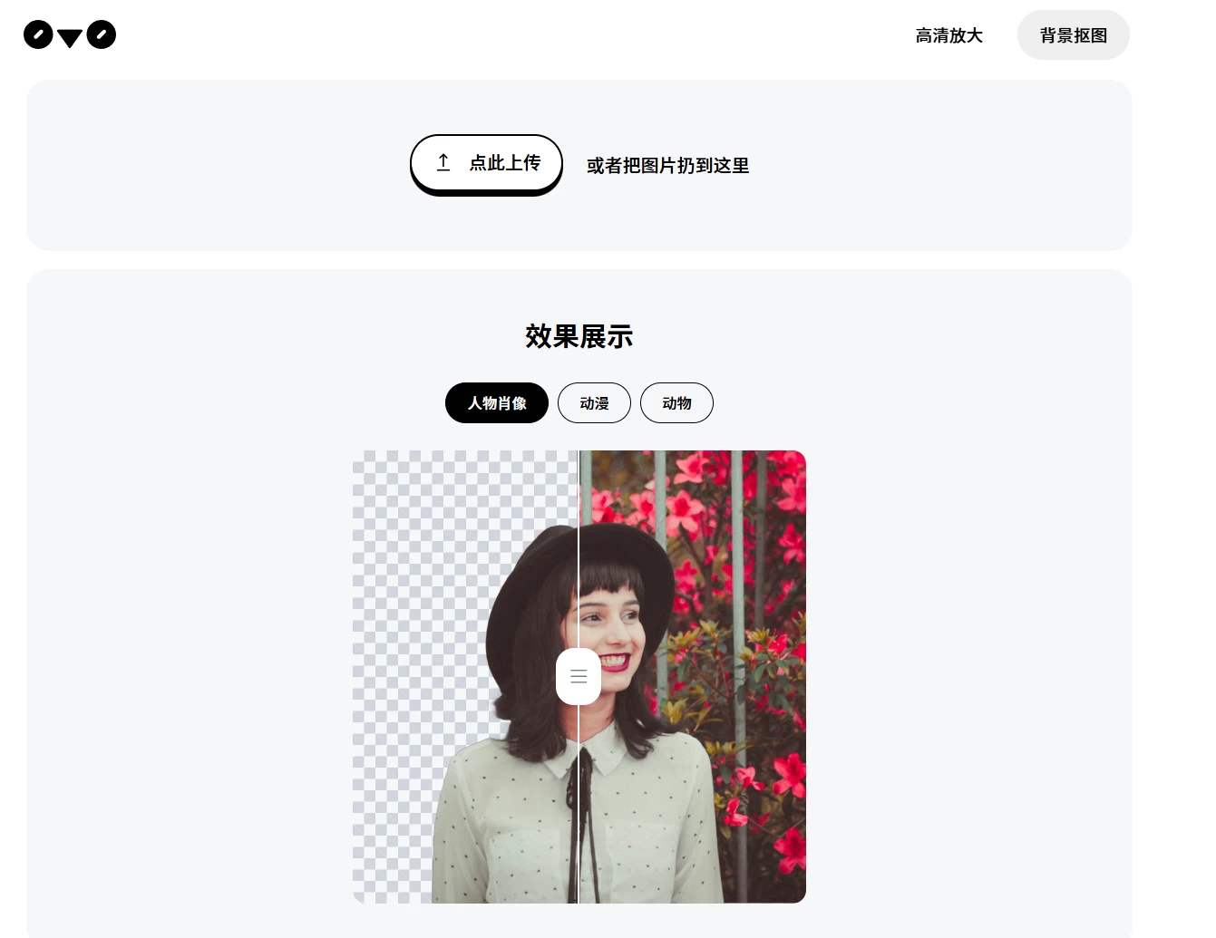The width and height of the screenshot is (1216, 938).
Task: Click the three-line grip icon on the slider
Action: pos(579,677)
